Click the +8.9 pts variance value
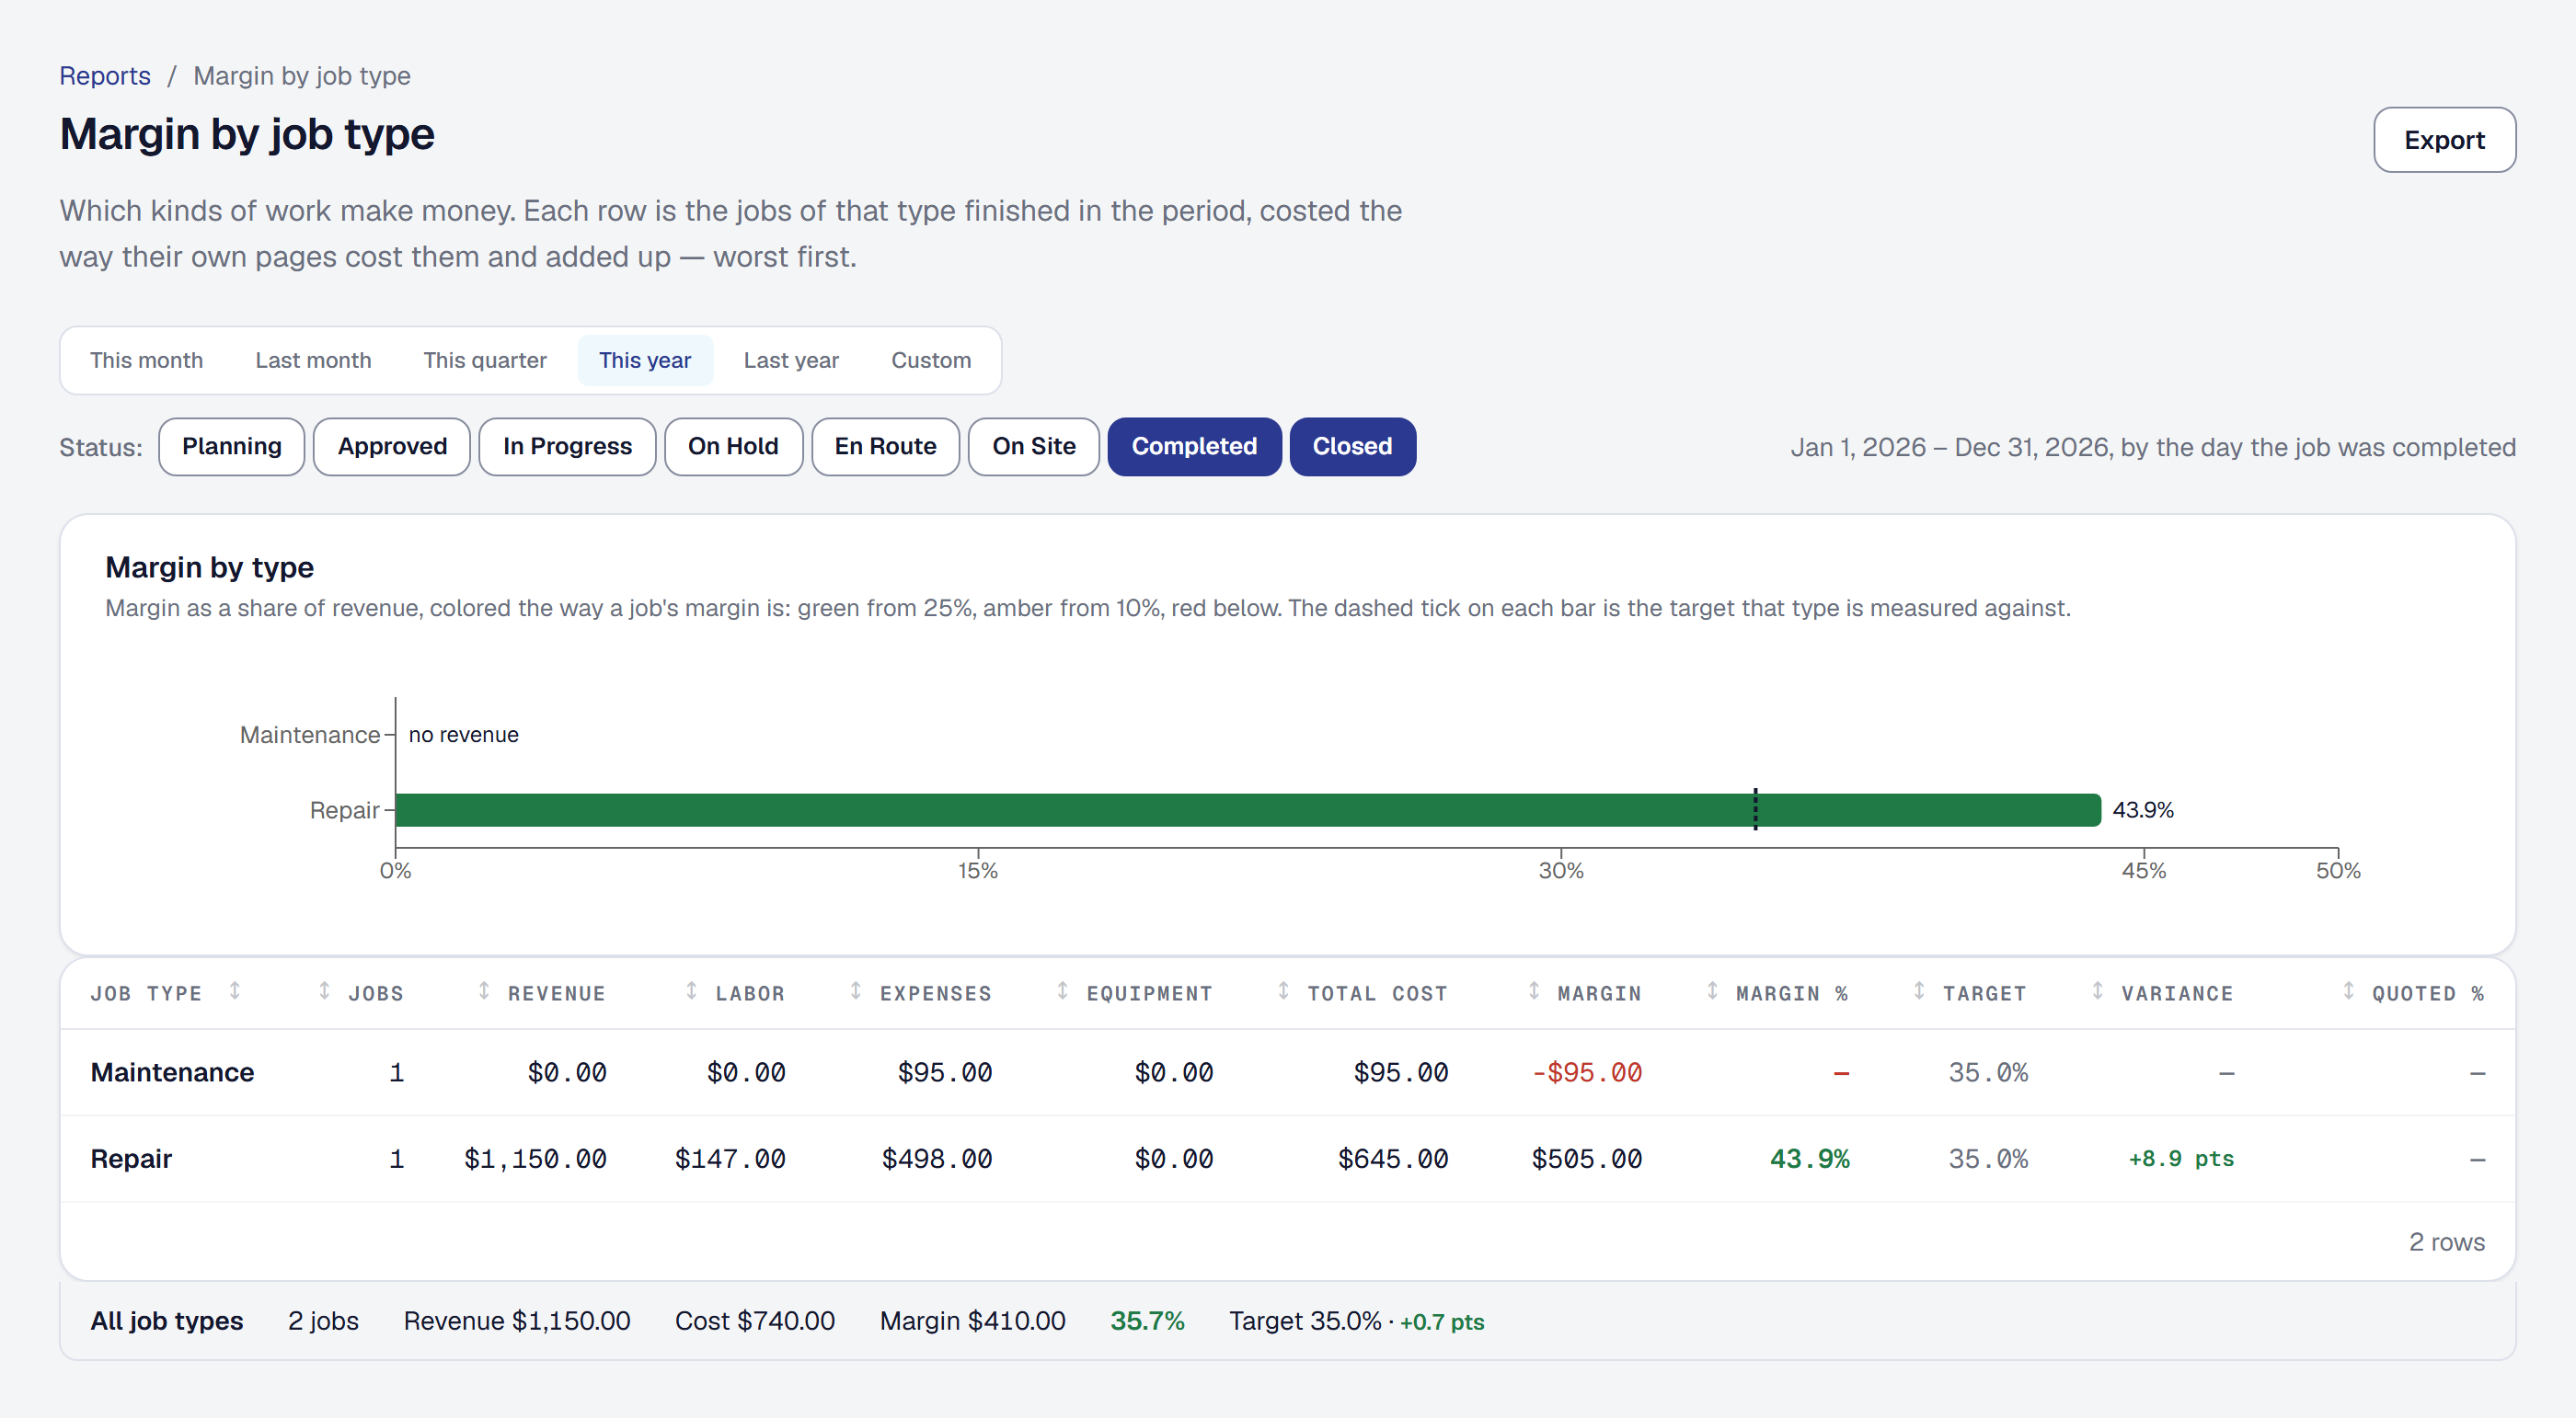The image size is (2576, 1418). tap(2181, 1160)
